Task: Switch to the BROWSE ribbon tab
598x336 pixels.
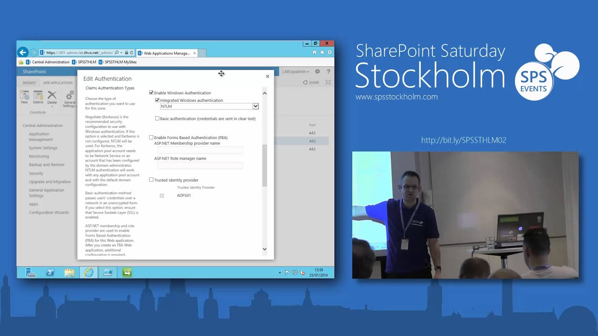Action: coord(29,83)
